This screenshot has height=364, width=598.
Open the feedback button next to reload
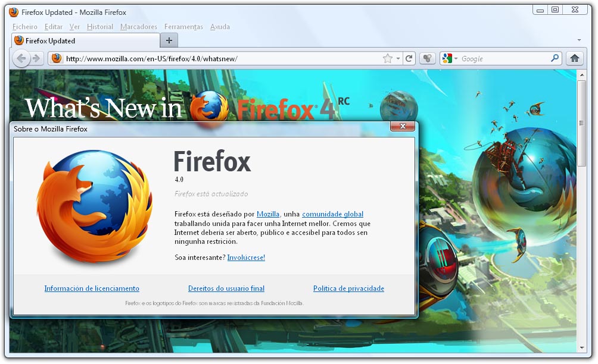point(428,58)
